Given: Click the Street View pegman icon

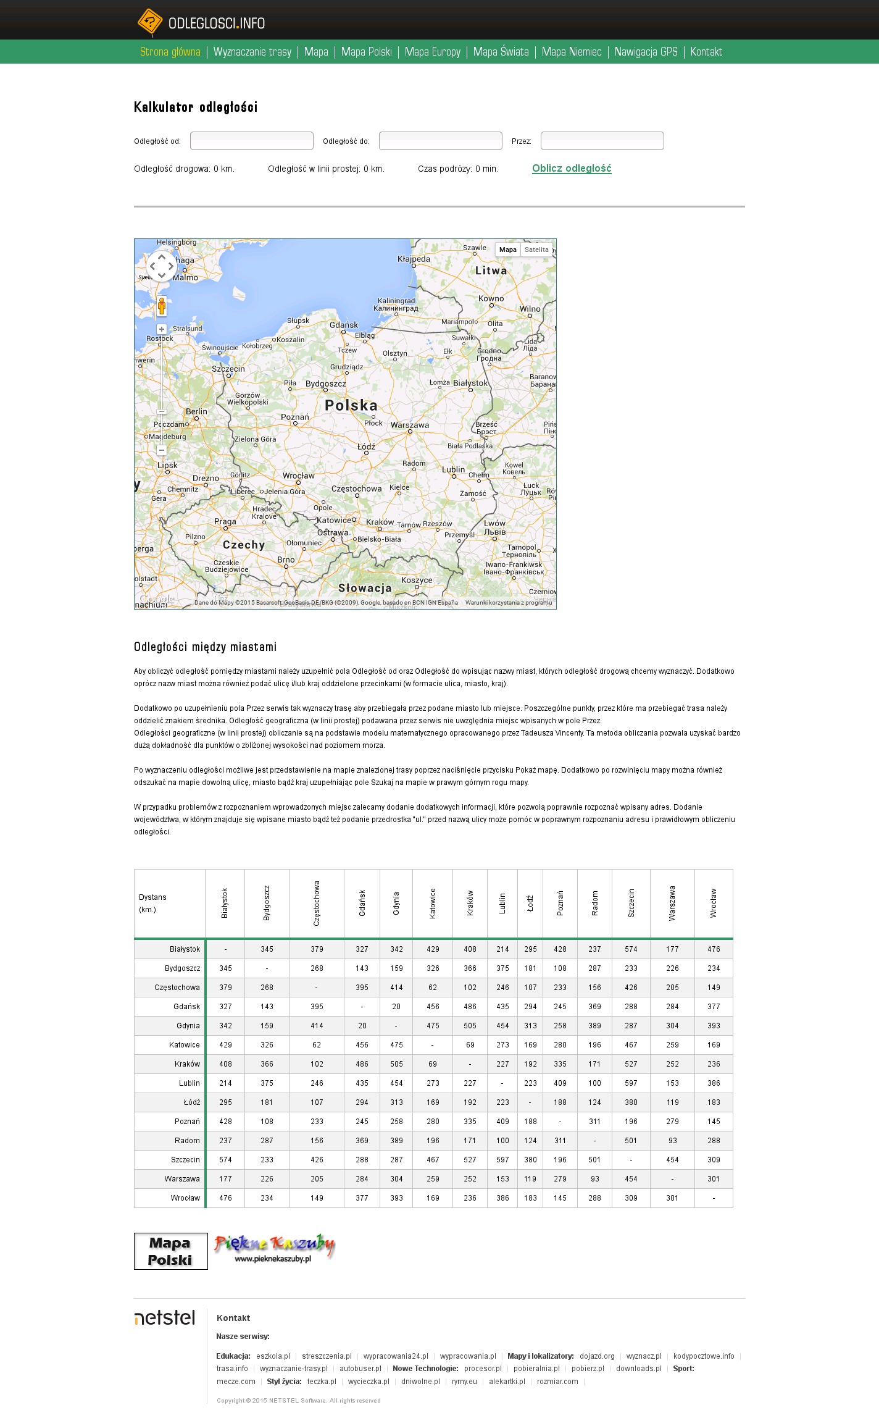Looking at the screenshot, I should 162,306.
